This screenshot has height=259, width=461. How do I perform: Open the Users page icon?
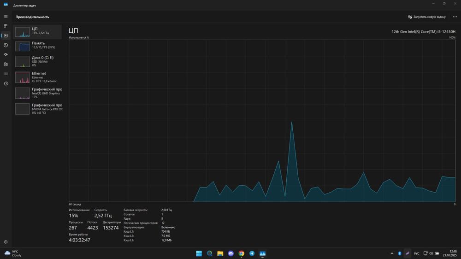(x=6, y=64)
